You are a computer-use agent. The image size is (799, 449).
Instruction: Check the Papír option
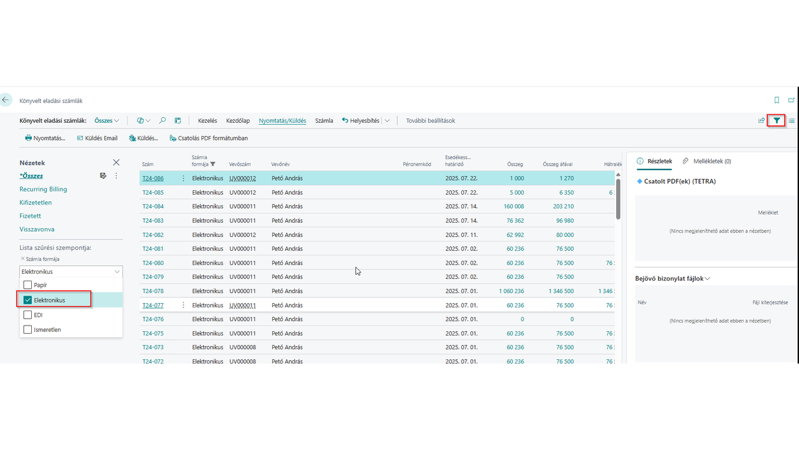coord(27,285)
